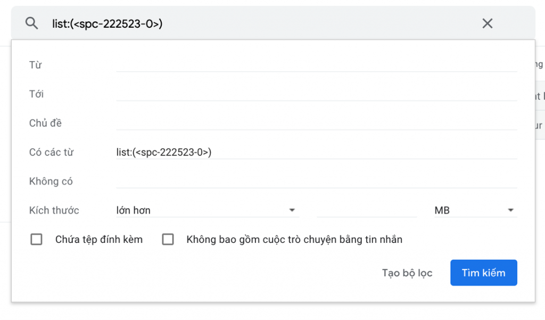The width and height of the screenshot is (545, 320).
Task: Toggle the attachment filter checkbox off
Action: [36, 239]
